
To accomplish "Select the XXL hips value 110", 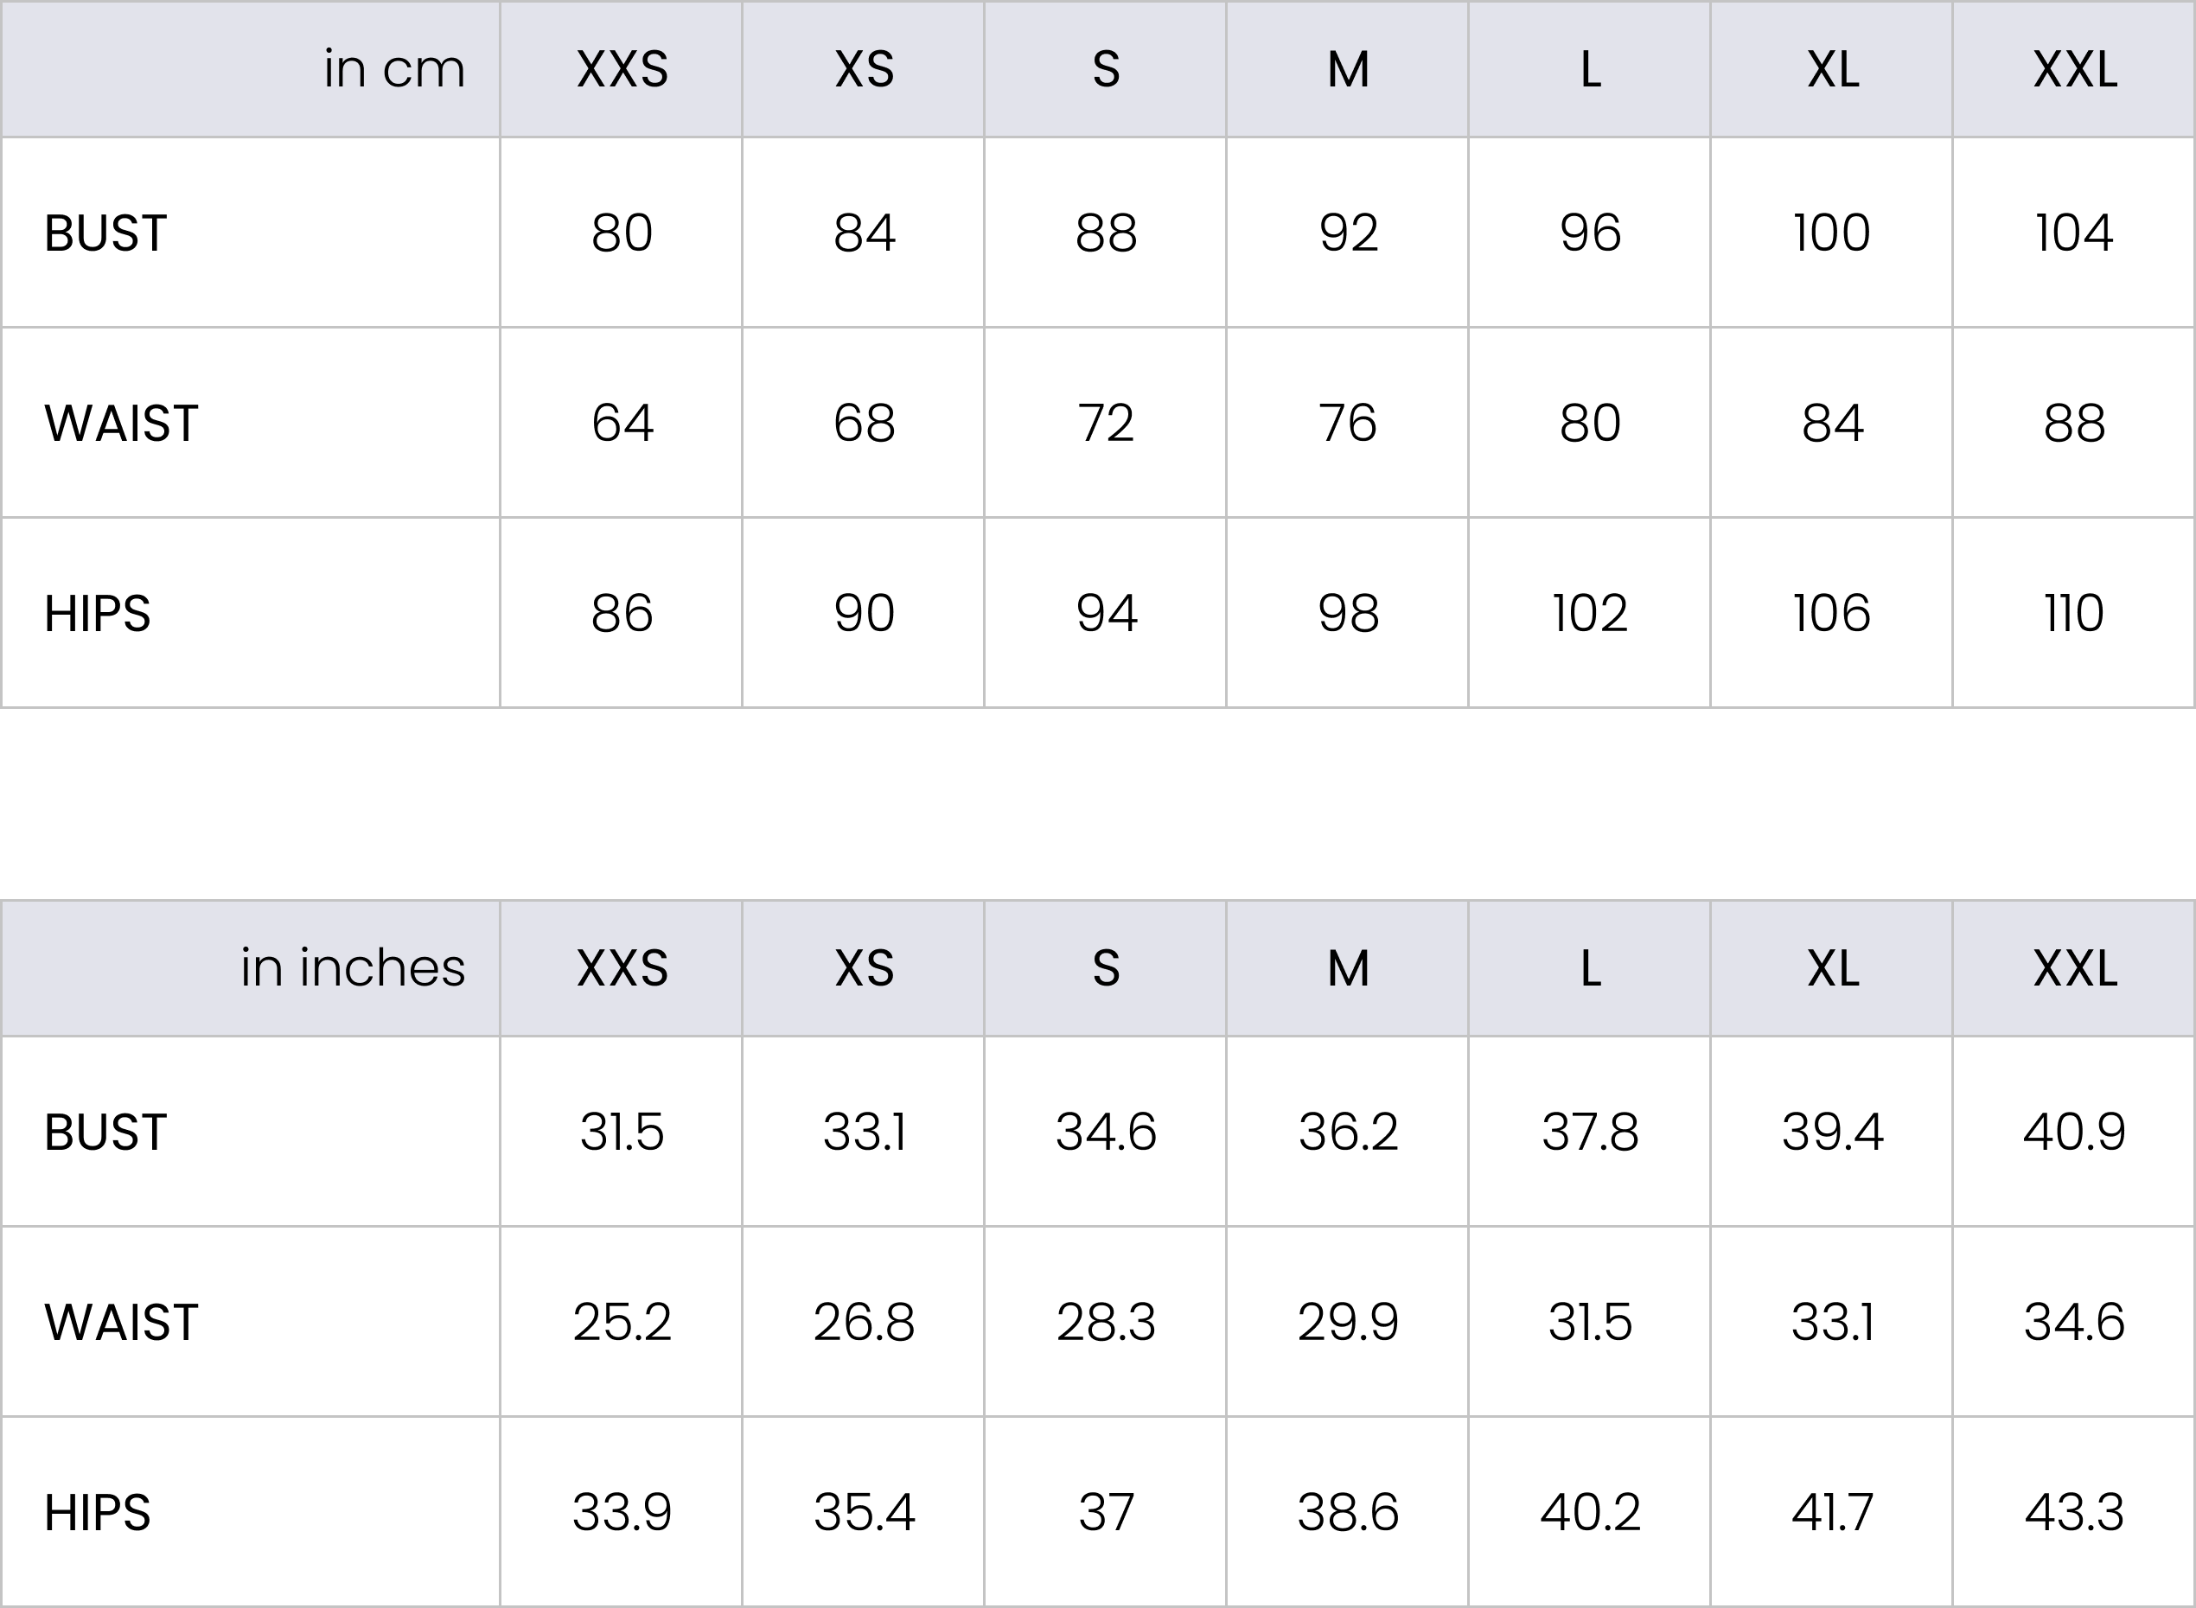I will 2073,613.
